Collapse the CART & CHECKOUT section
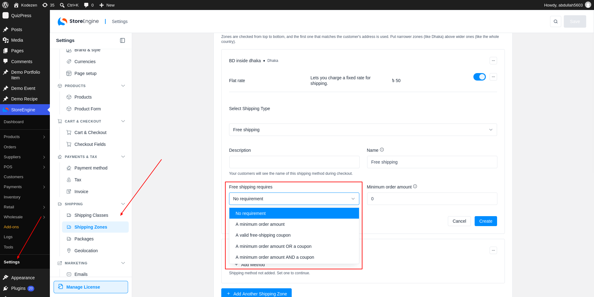The width and height of the screenshot is (594, 297). pyautogui.click(x=123, y=121)
